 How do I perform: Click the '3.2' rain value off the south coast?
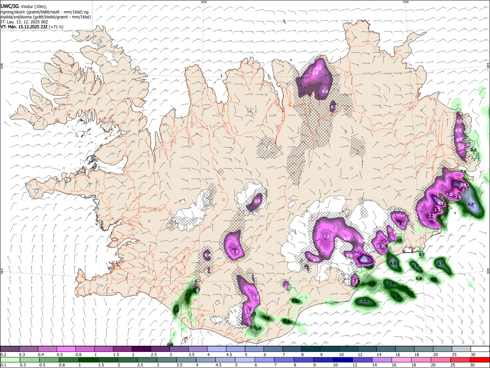(365, 301)
